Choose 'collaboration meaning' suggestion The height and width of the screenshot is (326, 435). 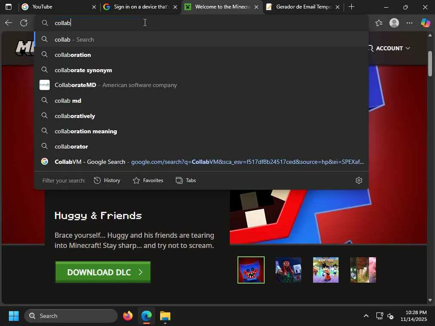pyautogui.click(x=201, y=131)
